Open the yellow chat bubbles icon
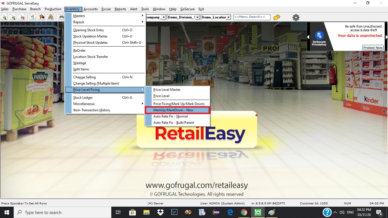Screen dimensions: 388x218 [x=277, y=18]
